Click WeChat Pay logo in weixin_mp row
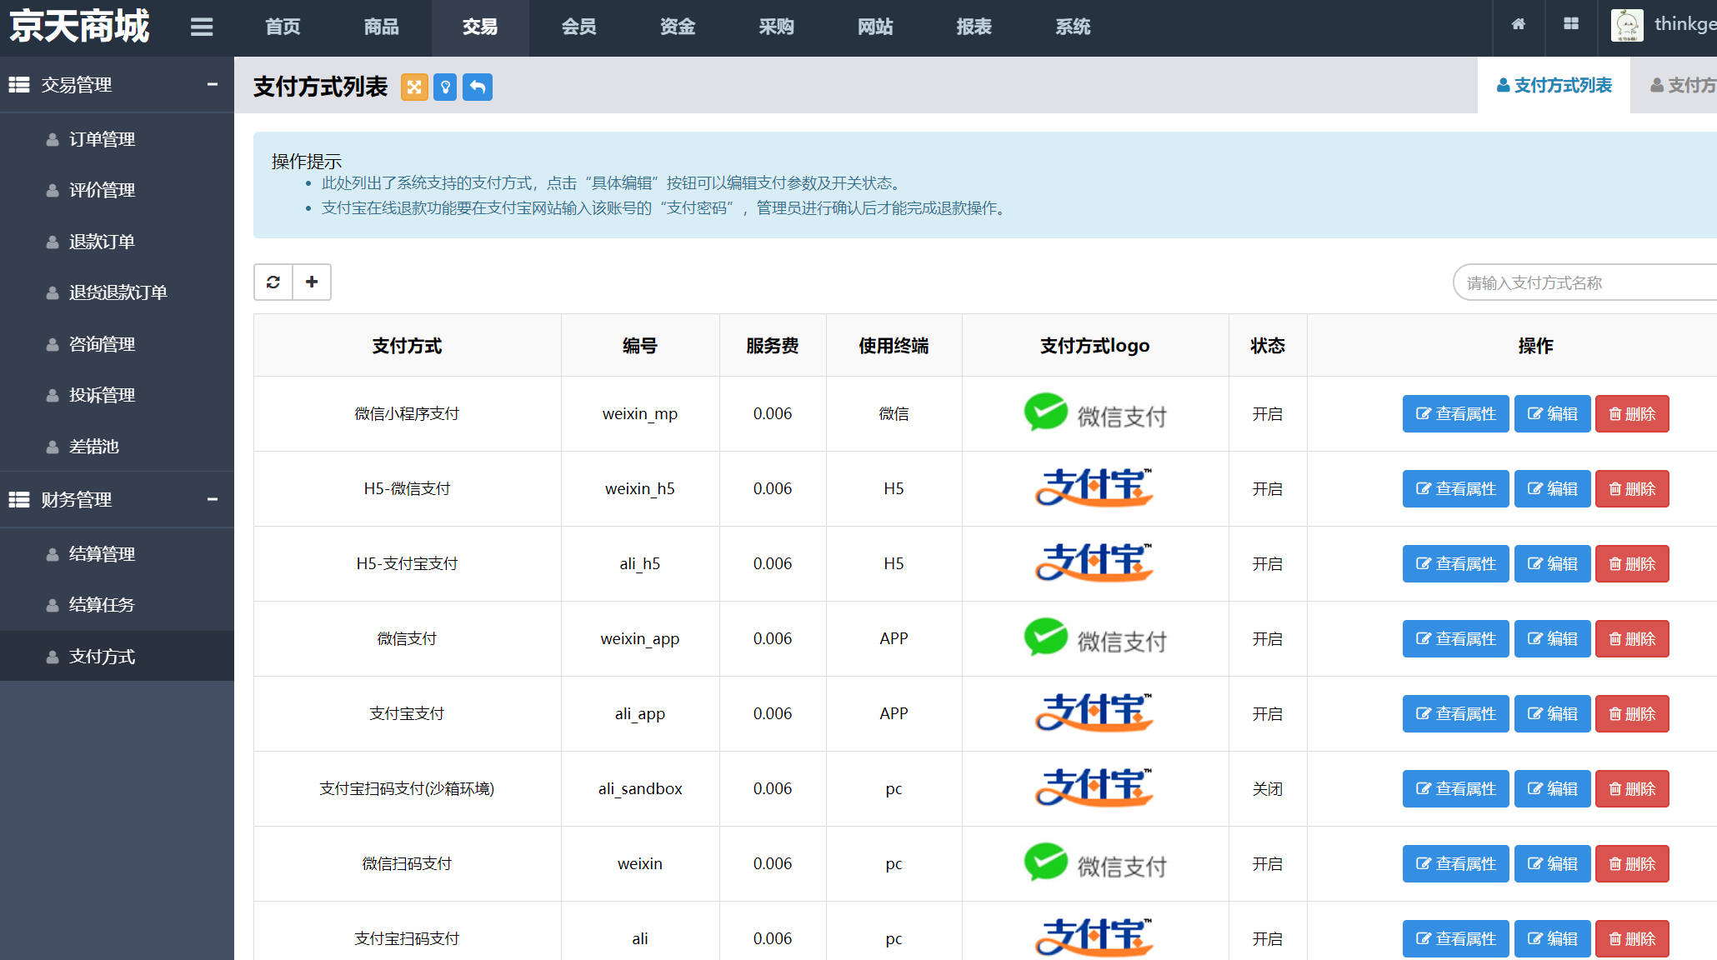 pyautogui.click(x=1095, y=413)
